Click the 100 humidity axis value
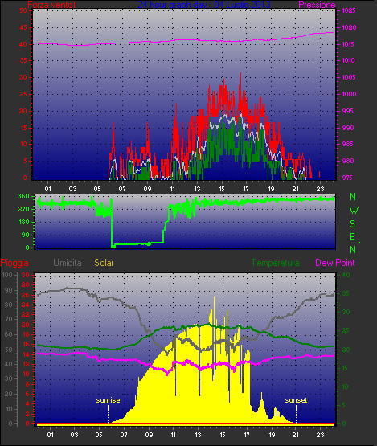Viewport: 377px width, 446px height. tap(6, 275)
